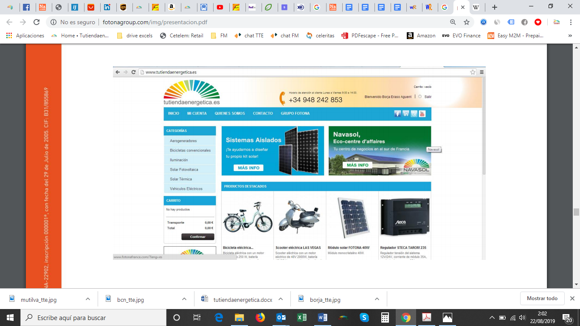This screenshot has height=326, width=580.
Task: Open Excel from the taskbar
Action: 302,318
